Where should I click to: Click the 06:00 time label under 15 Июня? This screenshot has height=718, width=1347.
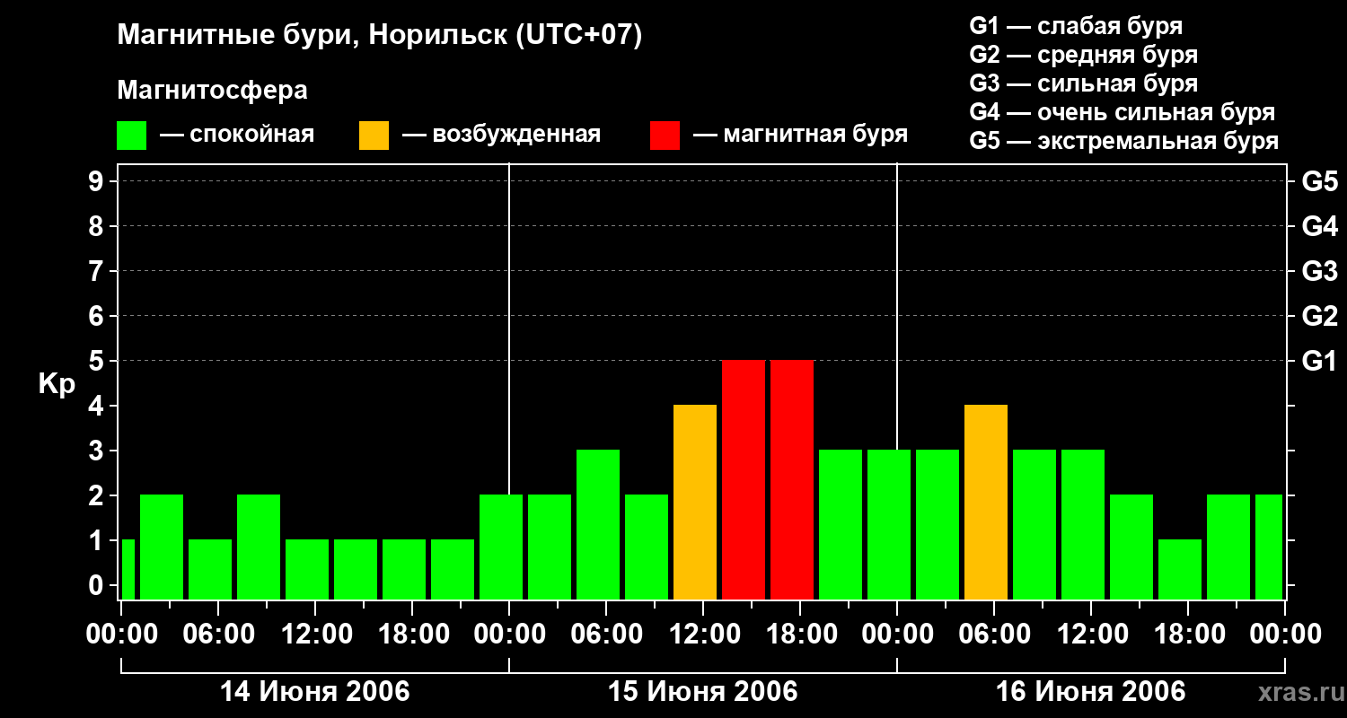(606, 635)
